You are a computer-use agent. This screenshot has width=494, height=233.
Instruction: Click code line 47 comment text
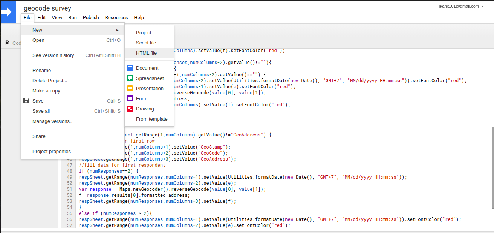pyautogui.click(x=122, y=165)
